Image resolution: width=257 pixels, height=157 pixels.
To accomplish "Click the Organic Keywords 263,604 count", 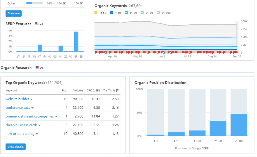I will tap(136, 6).
